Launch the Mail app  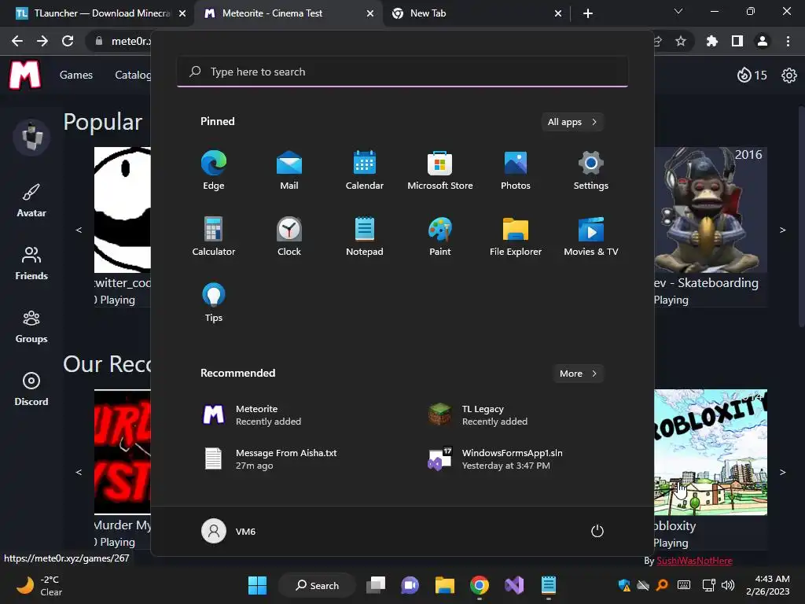coord(289,171)
